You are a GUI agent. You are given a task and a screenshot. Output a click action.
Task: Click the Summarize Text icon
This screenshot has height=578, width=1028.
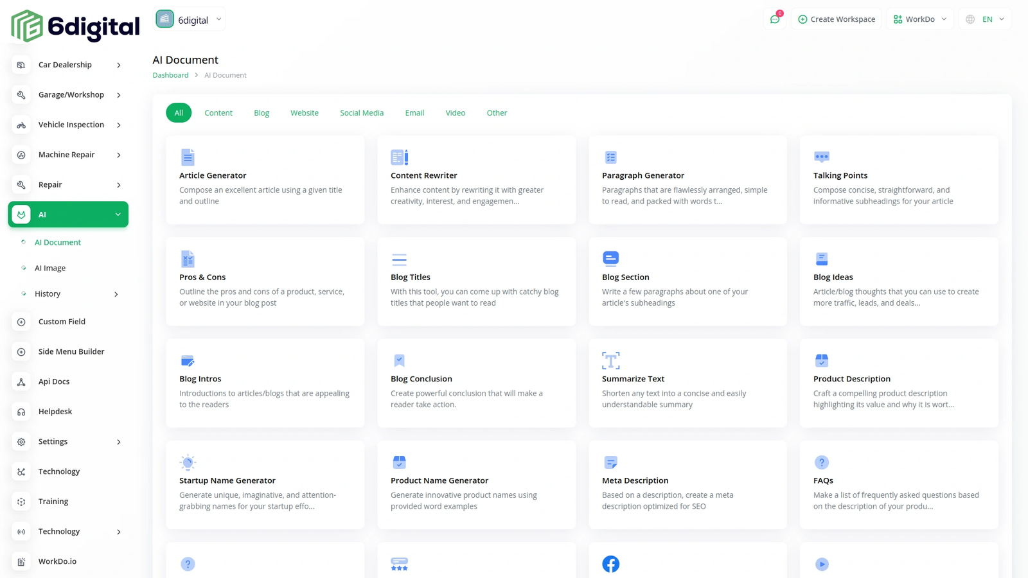tap(610, 360)
